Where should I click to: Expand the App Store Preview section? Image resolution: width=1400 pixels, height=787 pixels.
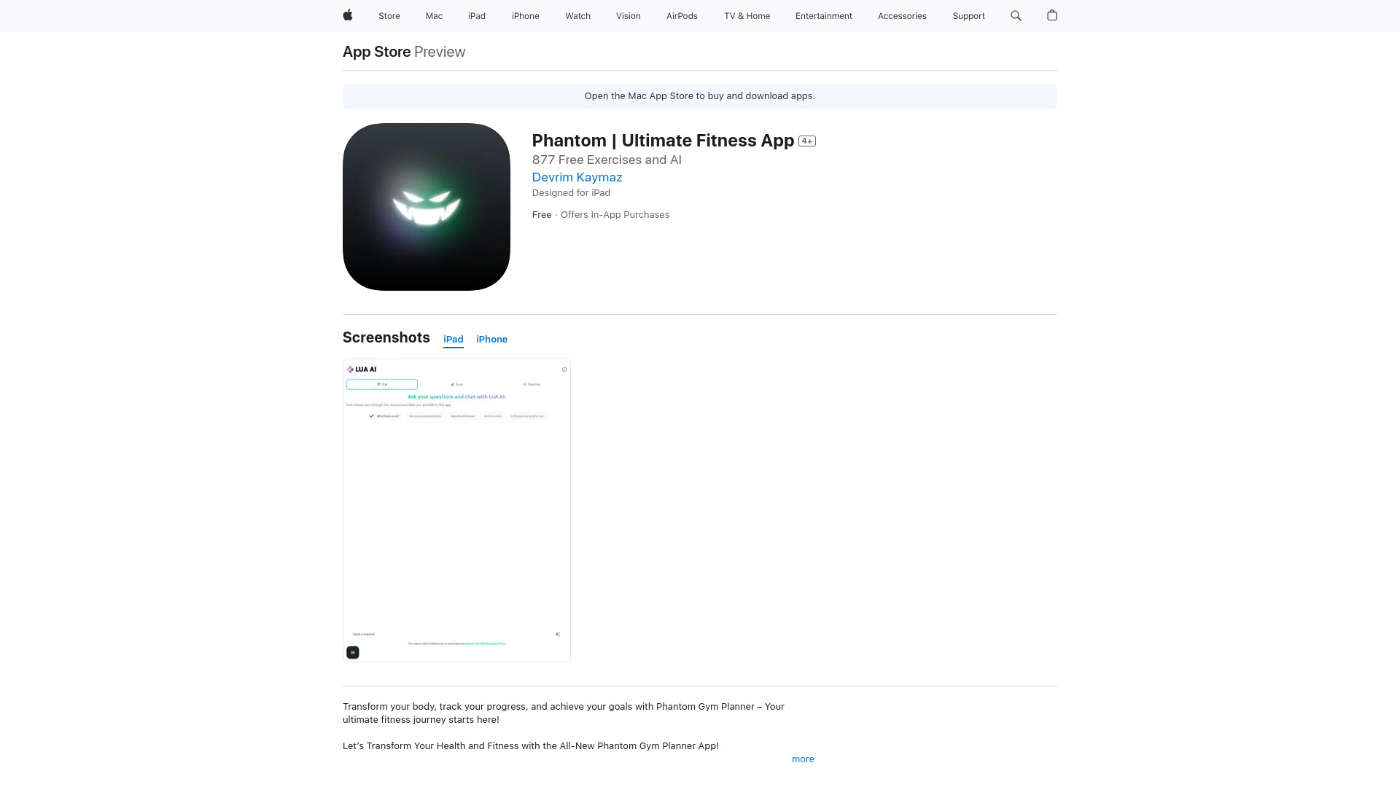(803, 758)
